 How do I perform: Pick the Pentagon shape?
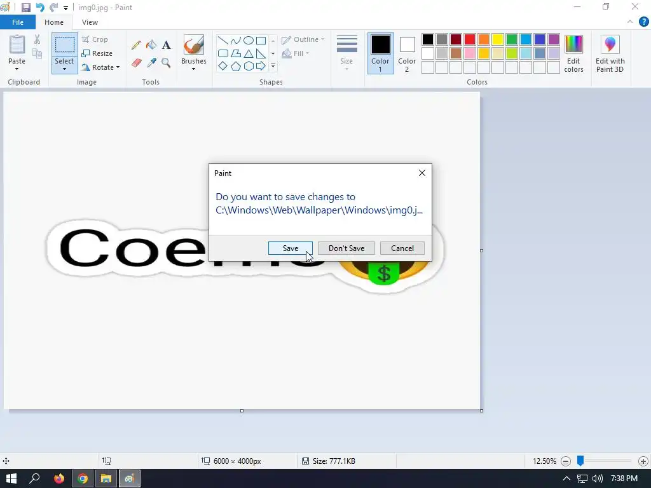[236, 66]
